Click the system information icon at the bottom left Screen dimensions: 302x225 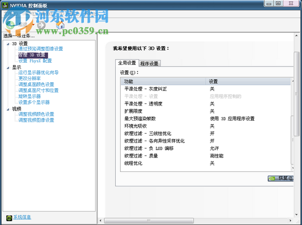click(9, 218)
